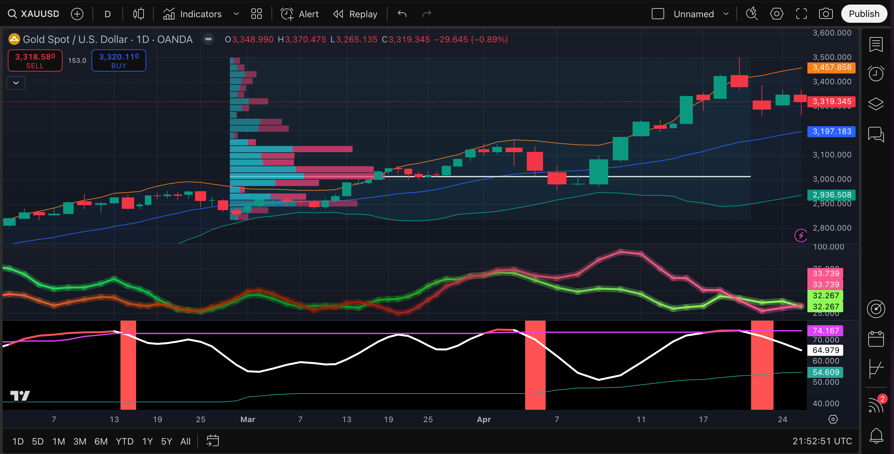Create a new Alert
Image resolution: width=894 pixels, height=454 pixels.
[300, 14]
